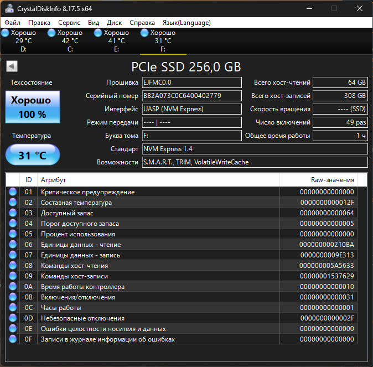The height and width of the screenshot is (367, 373).
Task: Click status orb for attribute 0A Время работы контроллера
Action: point(13,286)
